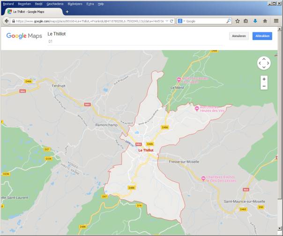Click the Aux Douces Heures des Vés pin
The image size is (283, 236).
(197, 109)
